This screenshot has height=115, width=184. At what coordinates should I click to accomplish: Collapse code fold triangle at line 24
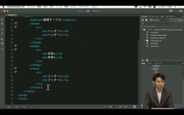click(x=16, y=72)
